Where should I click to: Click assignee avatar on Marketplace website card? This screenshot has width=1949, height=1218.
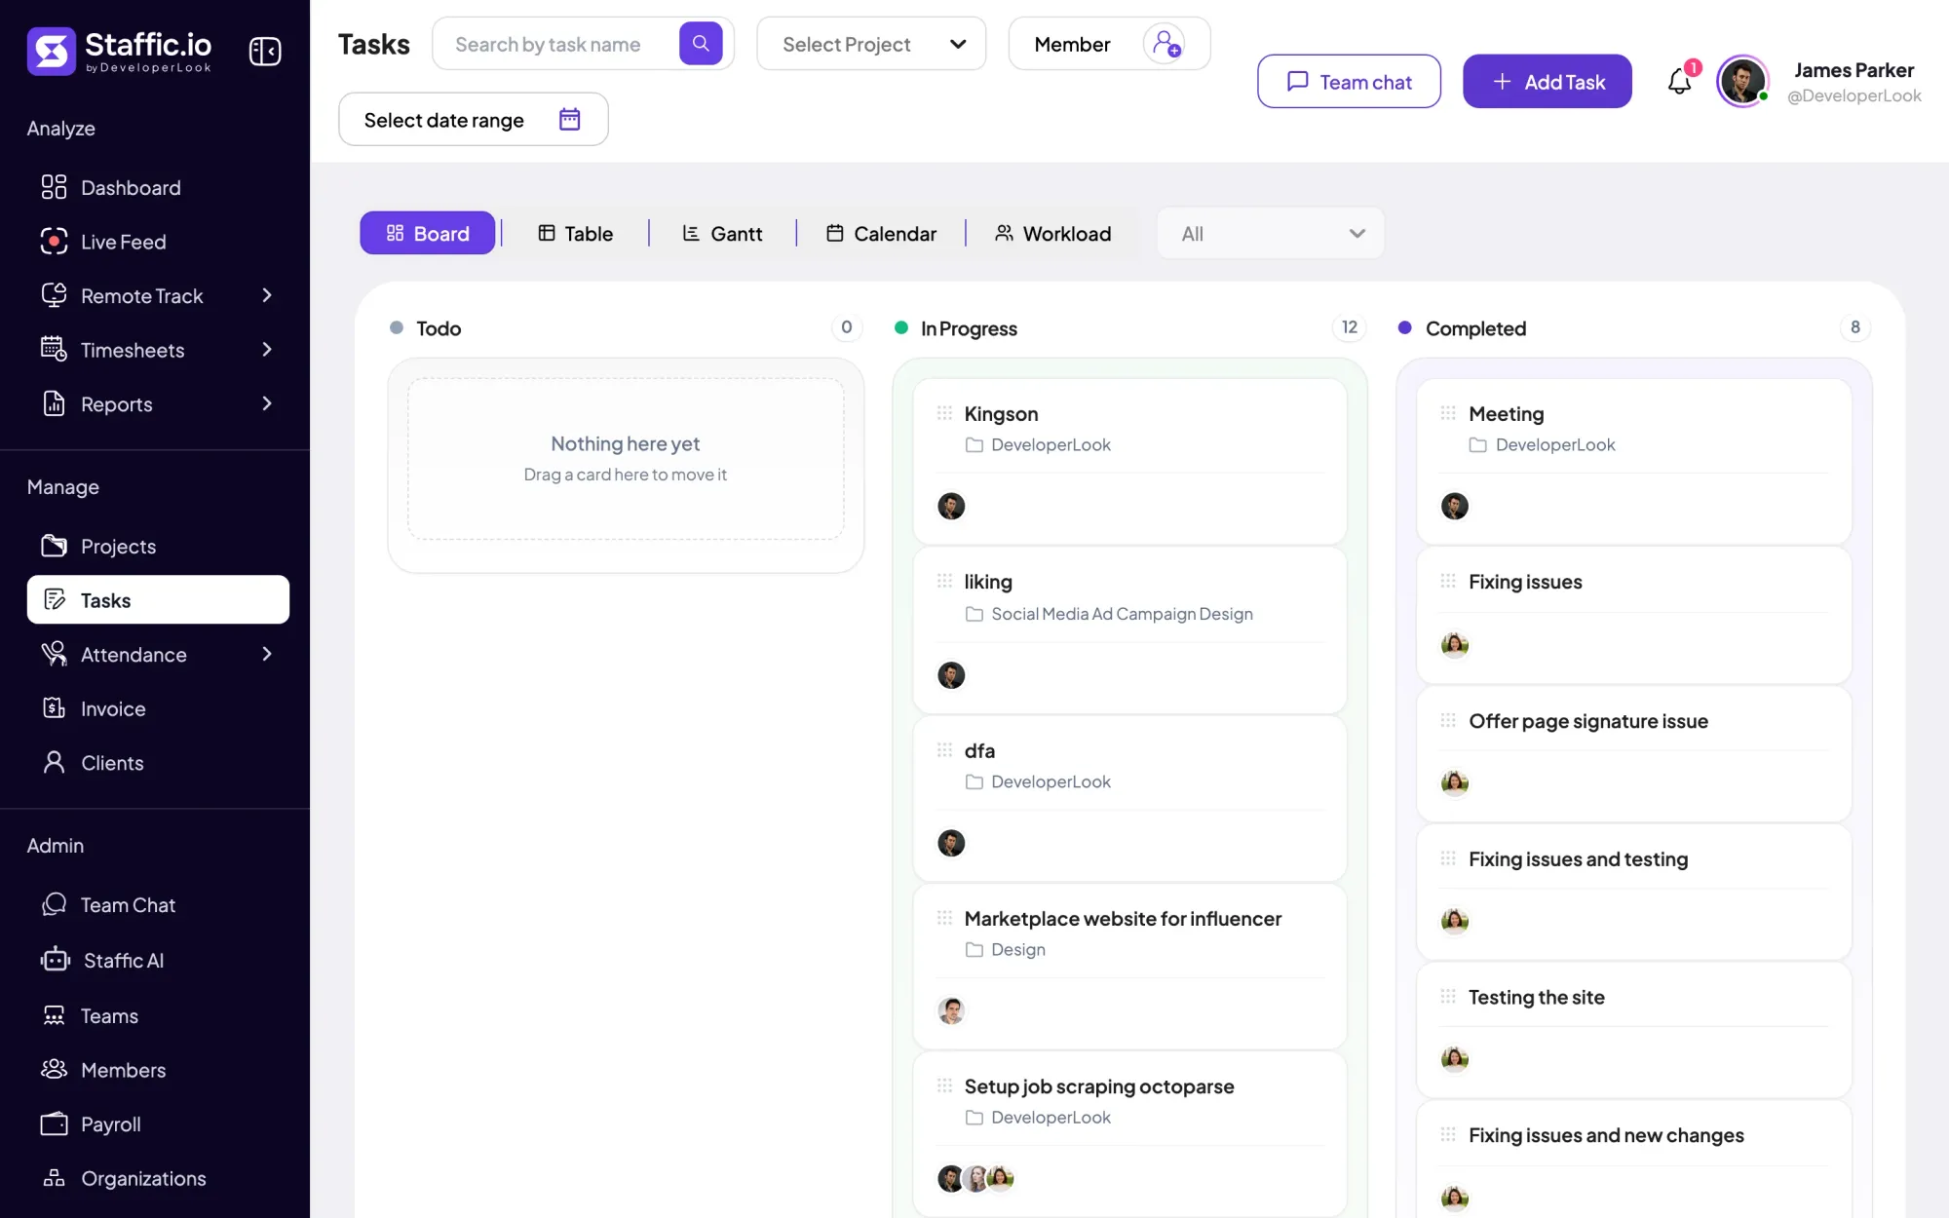pos(951,1010)
